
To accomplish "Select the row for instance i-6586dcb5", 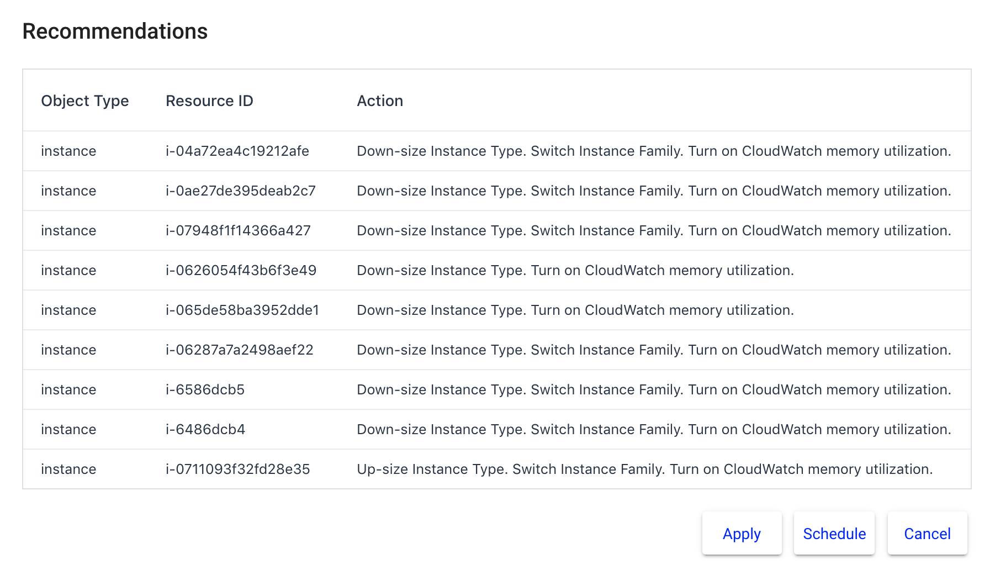I will (205, 389).
